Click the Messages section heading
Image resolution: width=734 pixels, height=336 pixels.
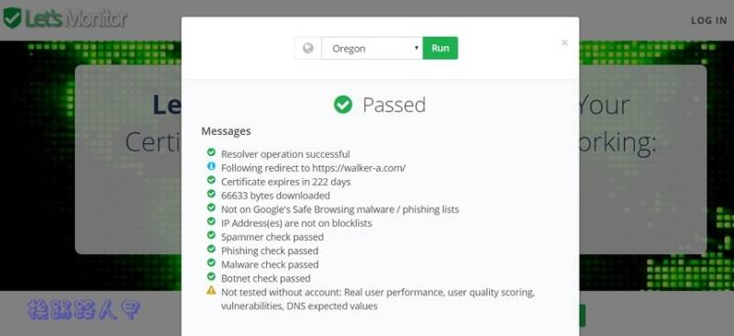click(x=226, y=131)
